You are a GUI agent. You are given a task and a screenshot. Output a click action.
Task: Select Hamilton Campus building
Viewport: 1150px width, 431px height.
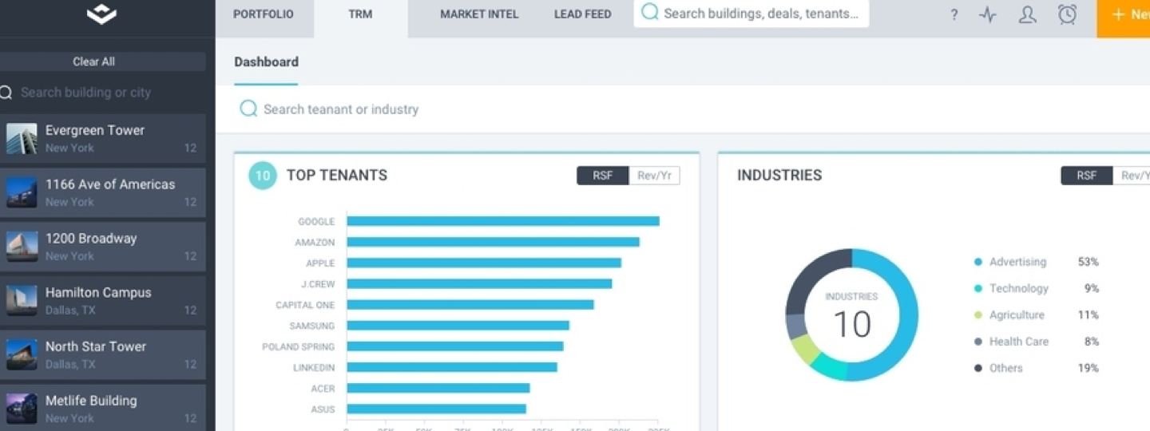pyautogui.click(x=103, y=301)
